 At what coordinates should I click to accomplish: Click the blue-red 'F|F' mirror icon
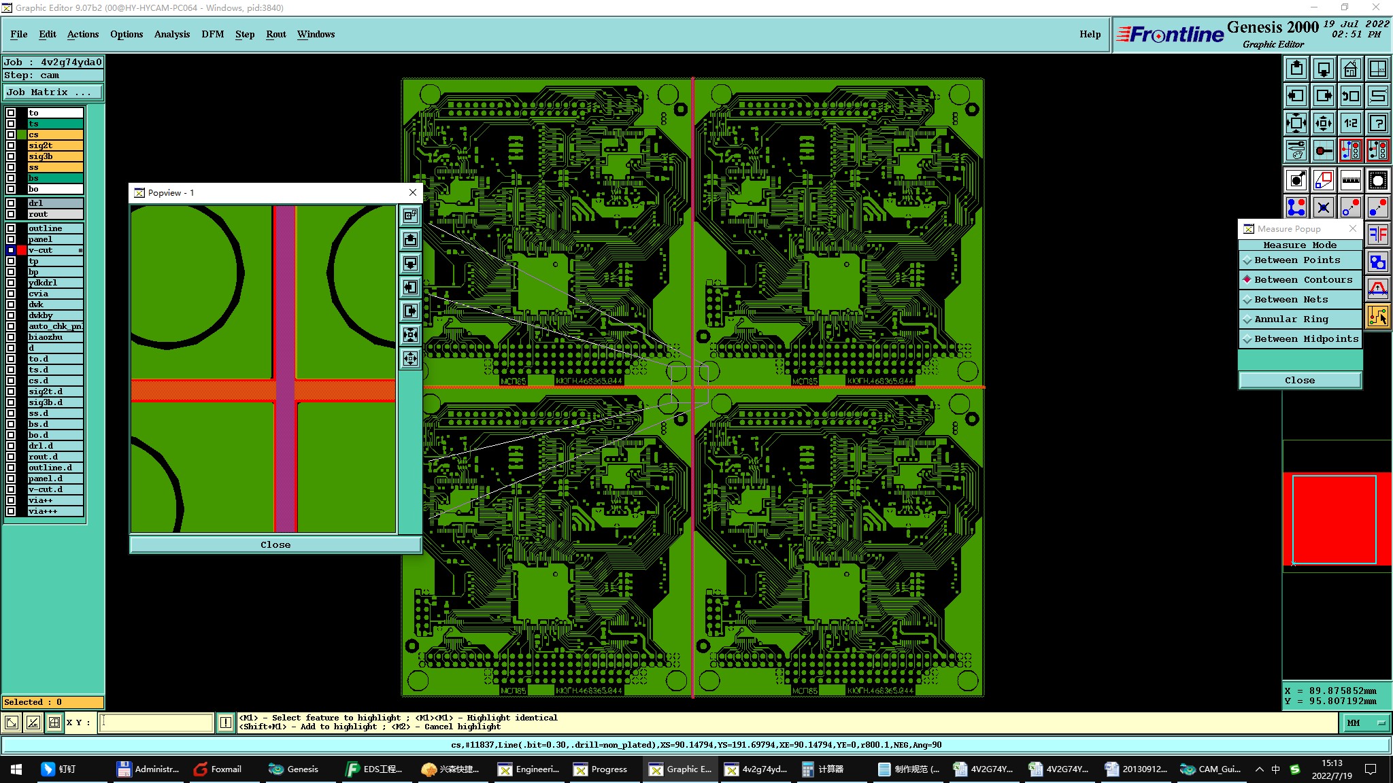coord(1377,234)
